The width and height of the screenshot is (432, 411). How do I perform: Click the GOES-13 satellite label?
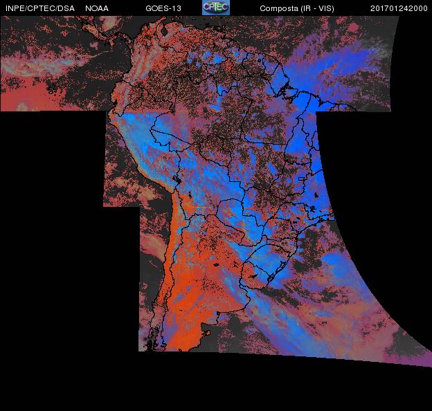coord(163,8)
